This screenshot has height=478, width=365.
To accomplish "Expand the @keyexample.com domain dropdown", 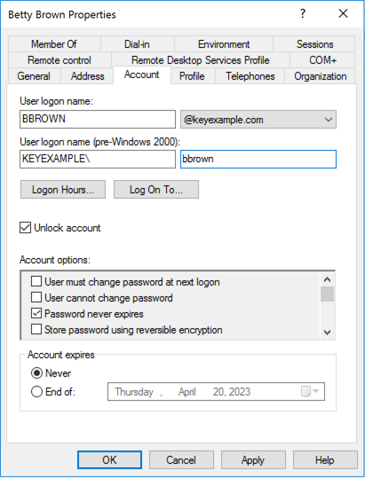I will point(258,120).
